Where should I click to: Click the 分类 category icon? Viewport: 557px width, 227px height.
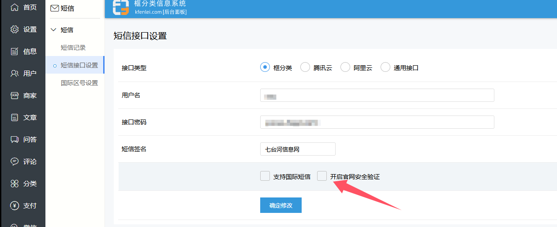15,184
